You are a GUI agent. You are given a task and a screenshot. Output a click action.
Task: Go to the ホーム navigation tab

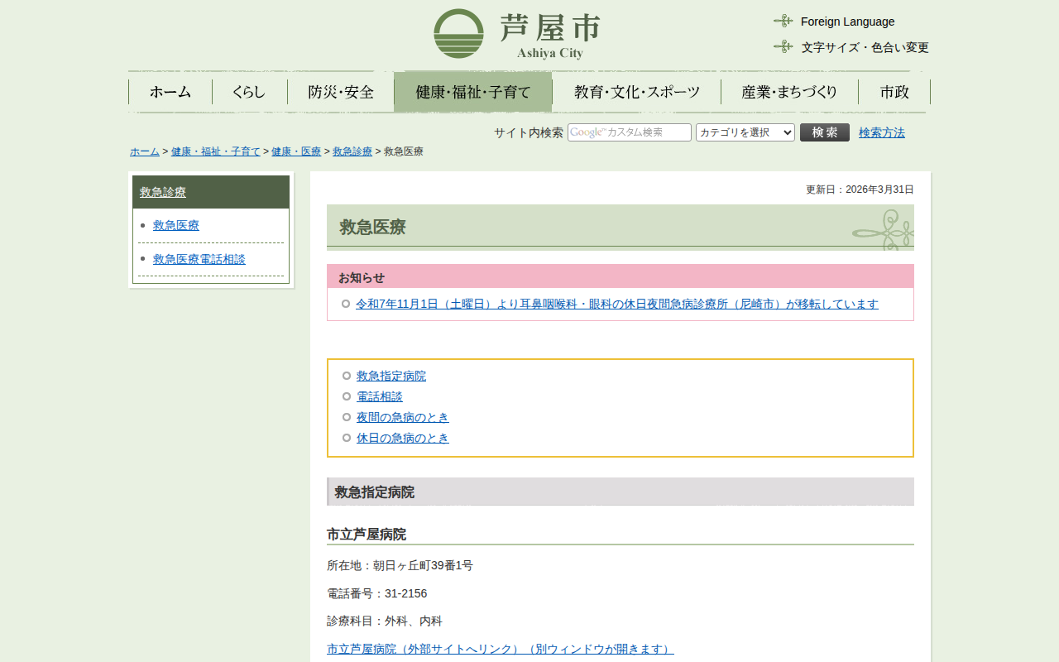coord(170,92)
